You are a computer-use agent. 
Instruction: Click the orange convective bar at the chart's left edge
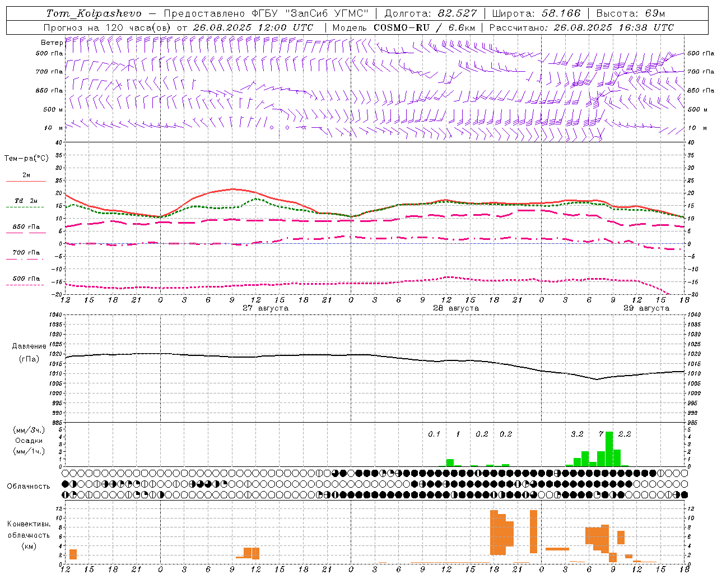(73, 554)
